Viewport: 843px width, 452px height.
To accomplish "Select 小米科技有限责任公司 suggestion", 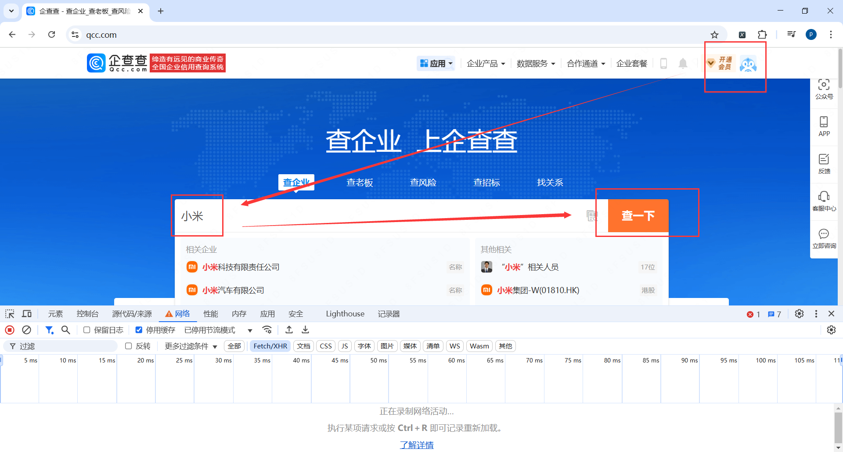I will 325,267.
